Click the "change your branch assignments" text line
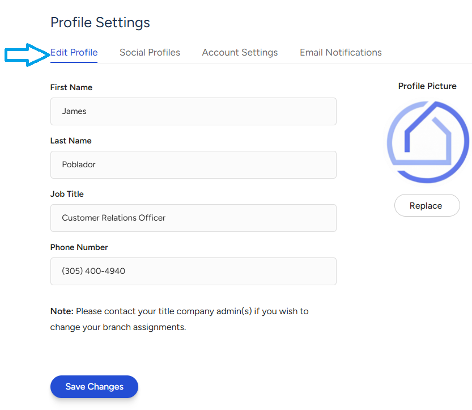Image resolution: width=472 pixels, height=410 pixels. coord(118,327)
